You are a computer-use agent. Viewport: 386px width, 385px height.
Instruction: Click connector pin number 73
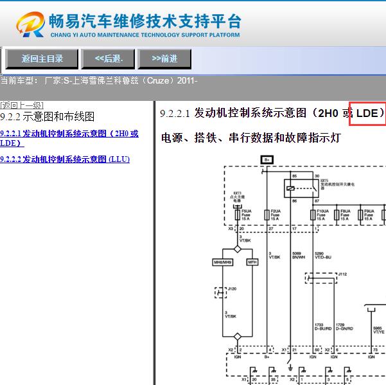376,350
